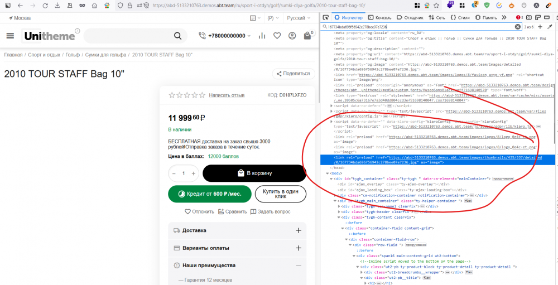Expand the Варианты оплаты section

[299, 248]
